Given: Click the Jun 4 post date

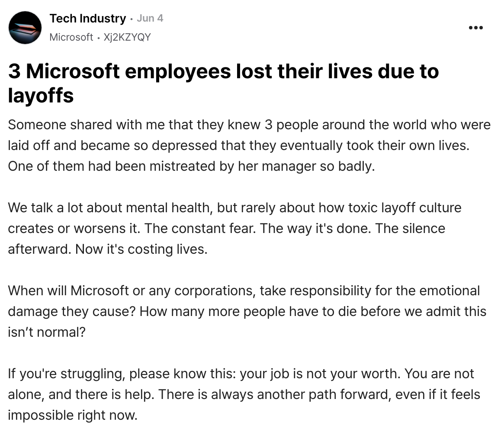Looking at the screenshot, I should point(150,19).
